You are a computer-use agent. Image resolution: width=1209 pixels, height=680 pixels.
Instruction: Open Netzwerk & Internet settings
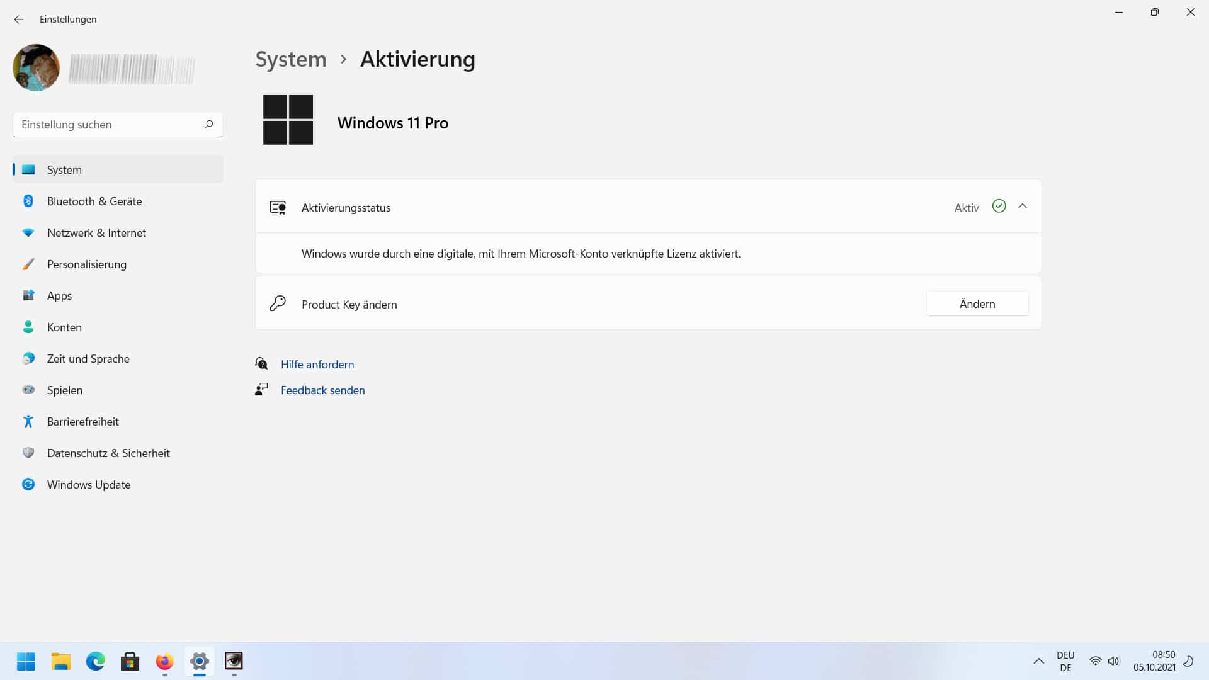click(x=118, y=232)
